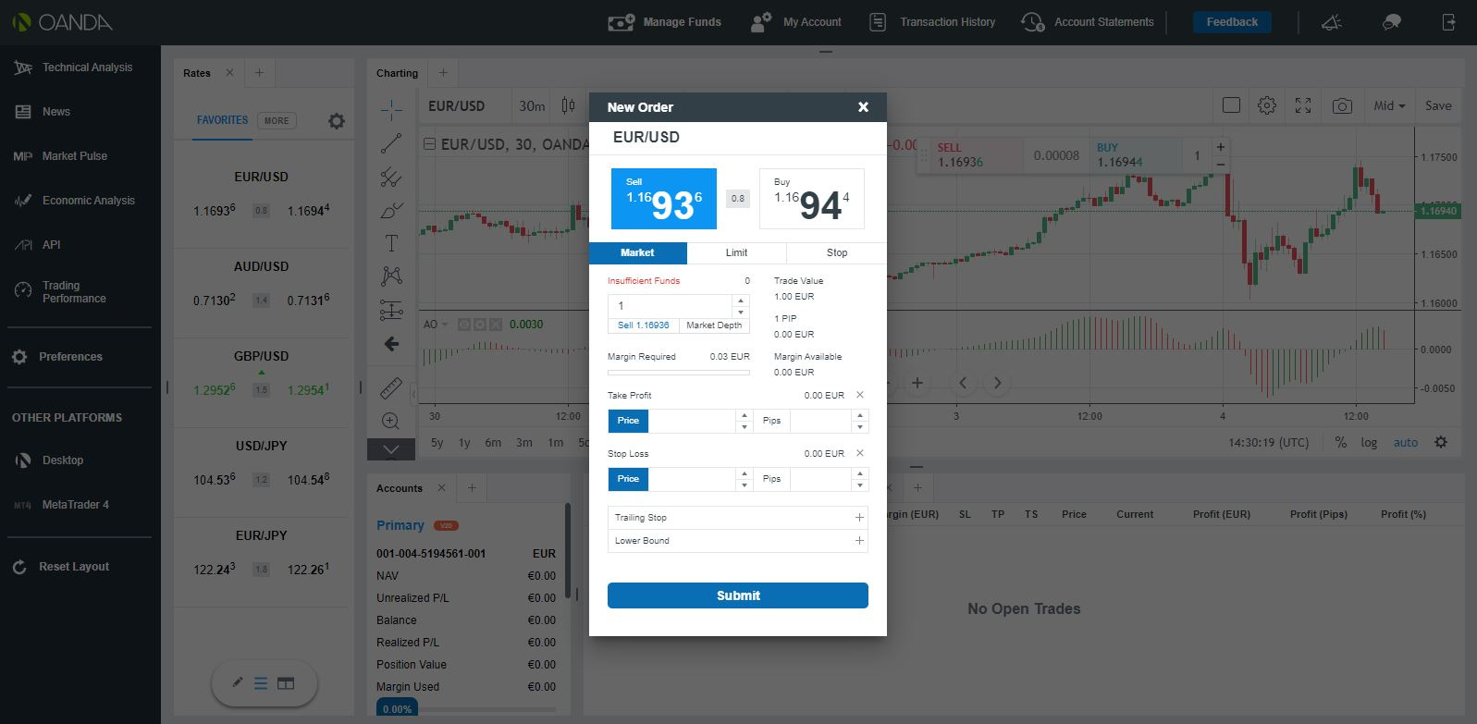Toggle Take Profit Price mode button
The image size is (1477, 724).
(628, 421)
